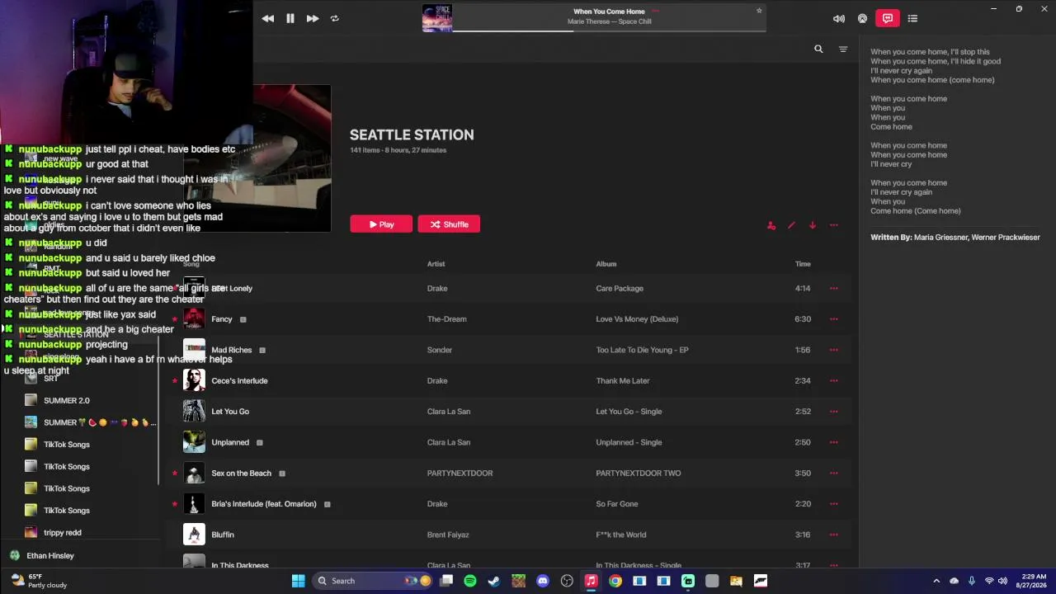The height and width of the screenshot is (594, 1056).
Task: Play the Seattle Station playlist
Action: [381, 224]
